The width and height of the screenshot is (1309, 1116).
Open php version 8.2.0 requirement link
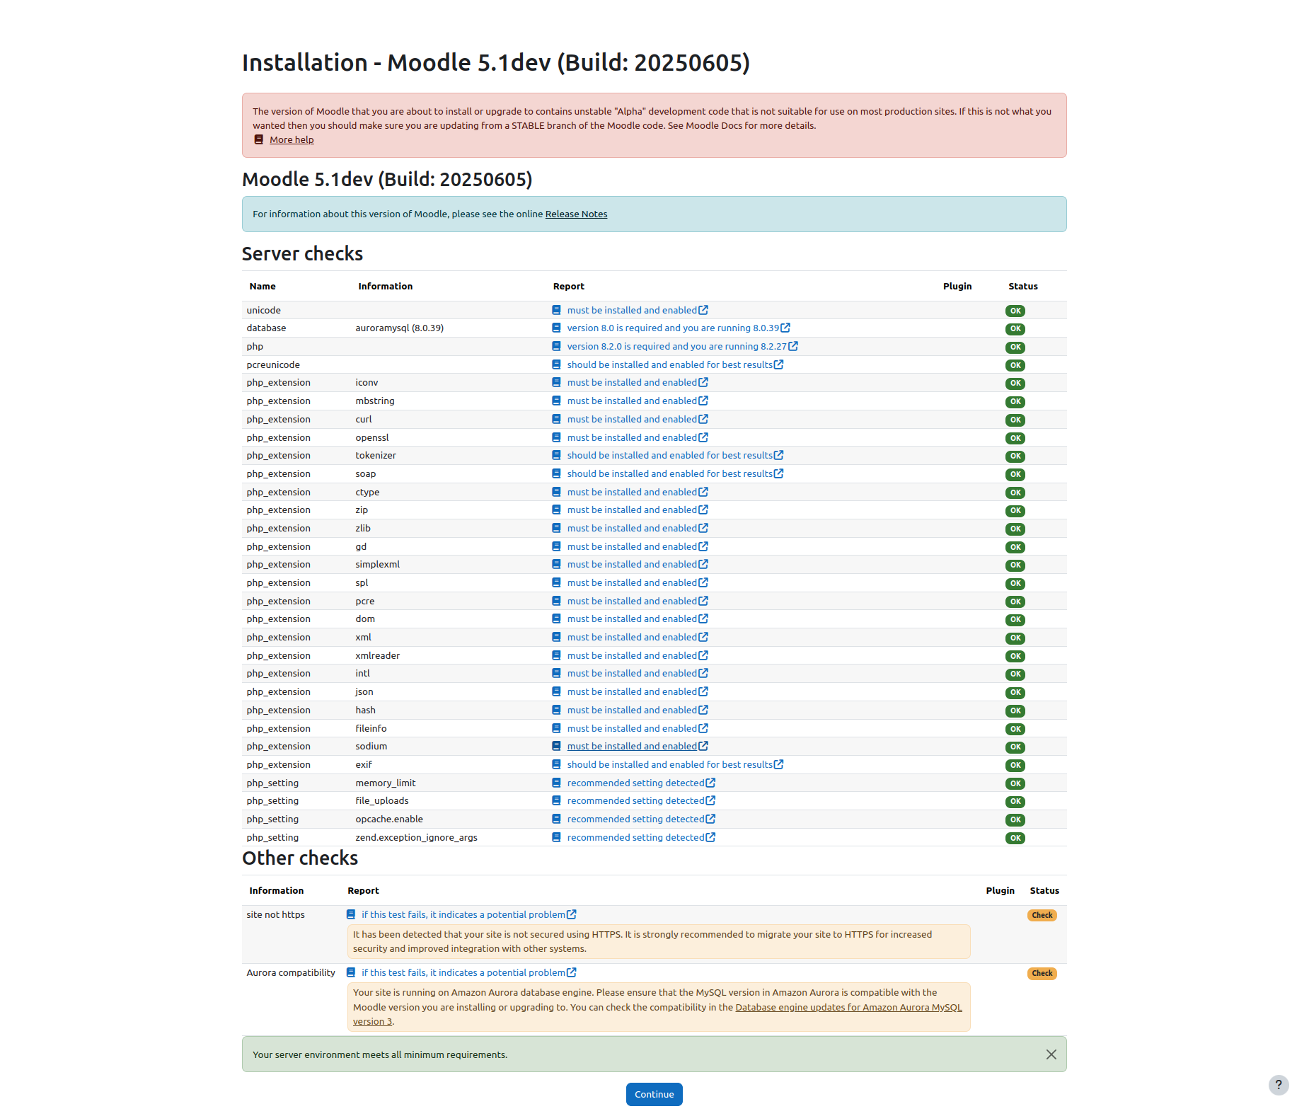pyautogui.click(x=677, y=346)
